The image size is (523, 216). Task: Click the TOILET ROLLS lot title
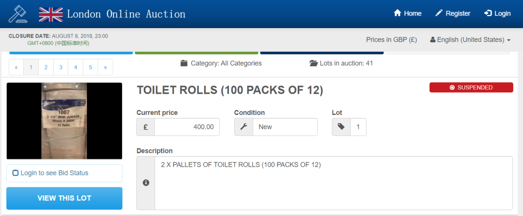pyautogui.click(x=230, y=90)
